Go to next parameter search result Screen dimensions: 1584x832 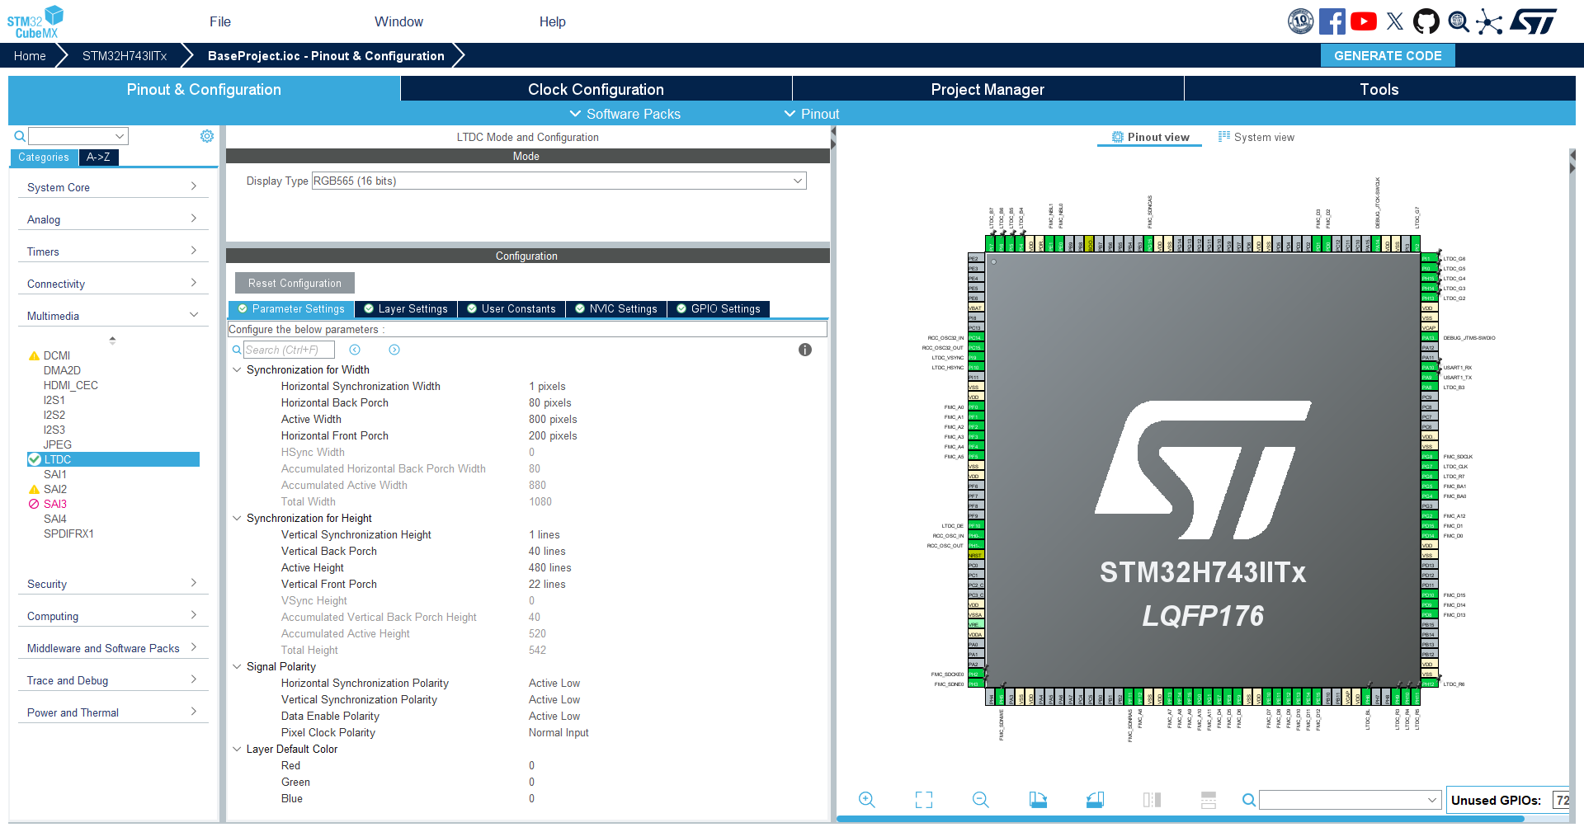[394, 350]
